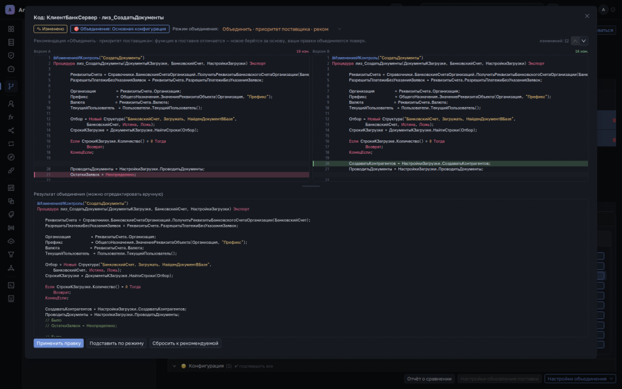Click the user avatar A in top bar

click(603, 10)
